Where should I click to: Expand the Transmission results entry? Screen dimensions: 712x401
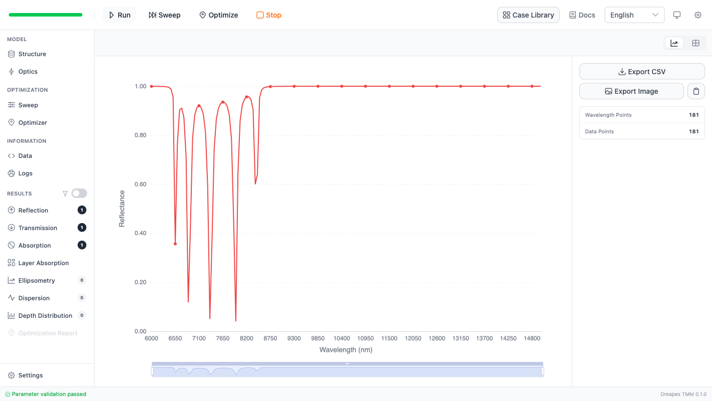(x=37, y=228)
